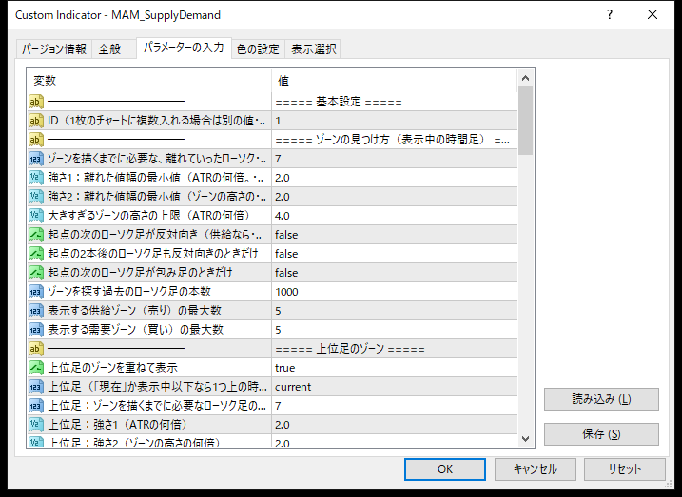682x497 pixels.
Task: Click the help question mark in title bar
Action: click(610, 15)
